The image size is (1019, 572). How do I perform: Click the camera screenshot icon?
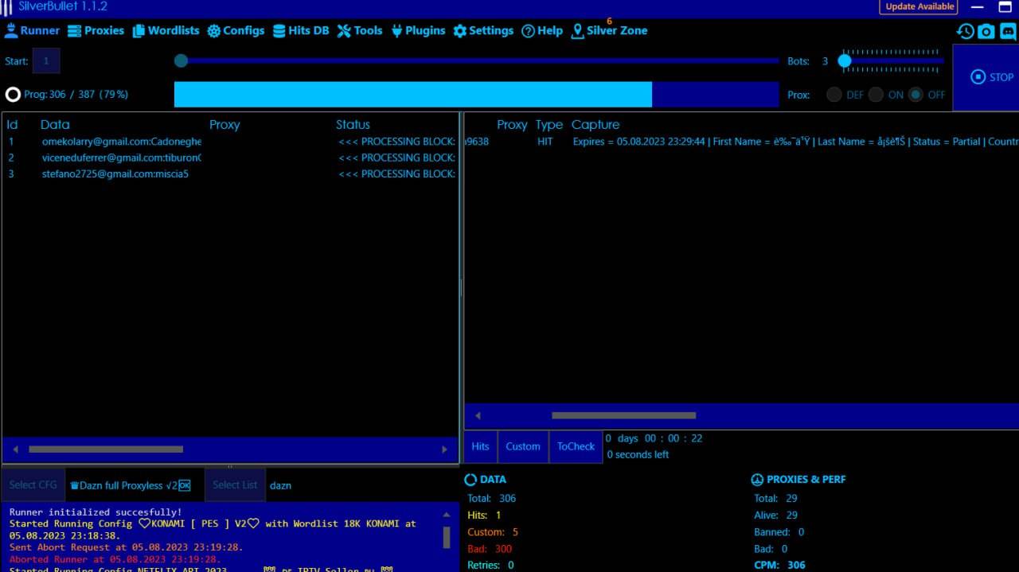click(986, 31)
